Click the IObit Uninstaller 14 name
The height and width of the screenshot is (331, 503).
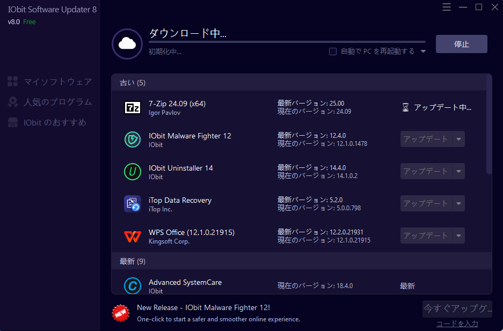[x=180, y=168]
